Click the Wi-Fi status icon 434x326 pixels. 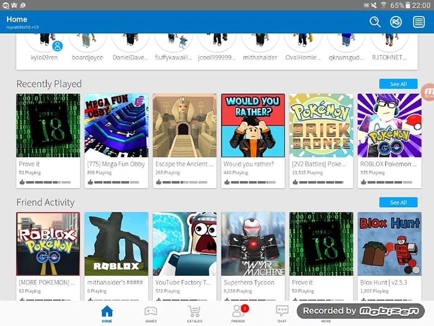click(383, 5)
